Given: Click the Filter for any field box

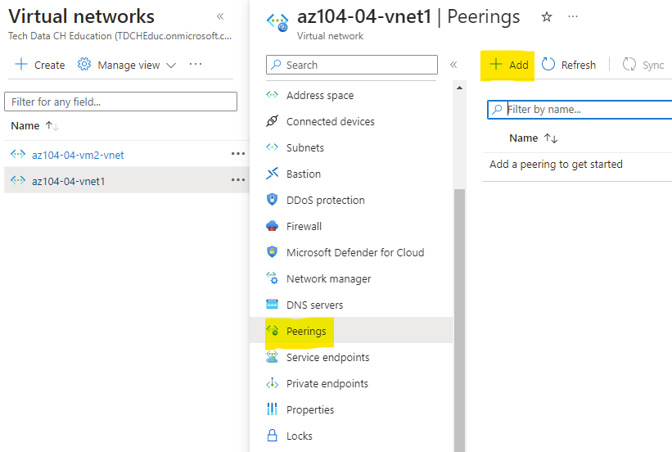Looking at the screenshot, I should coord(120,102).
